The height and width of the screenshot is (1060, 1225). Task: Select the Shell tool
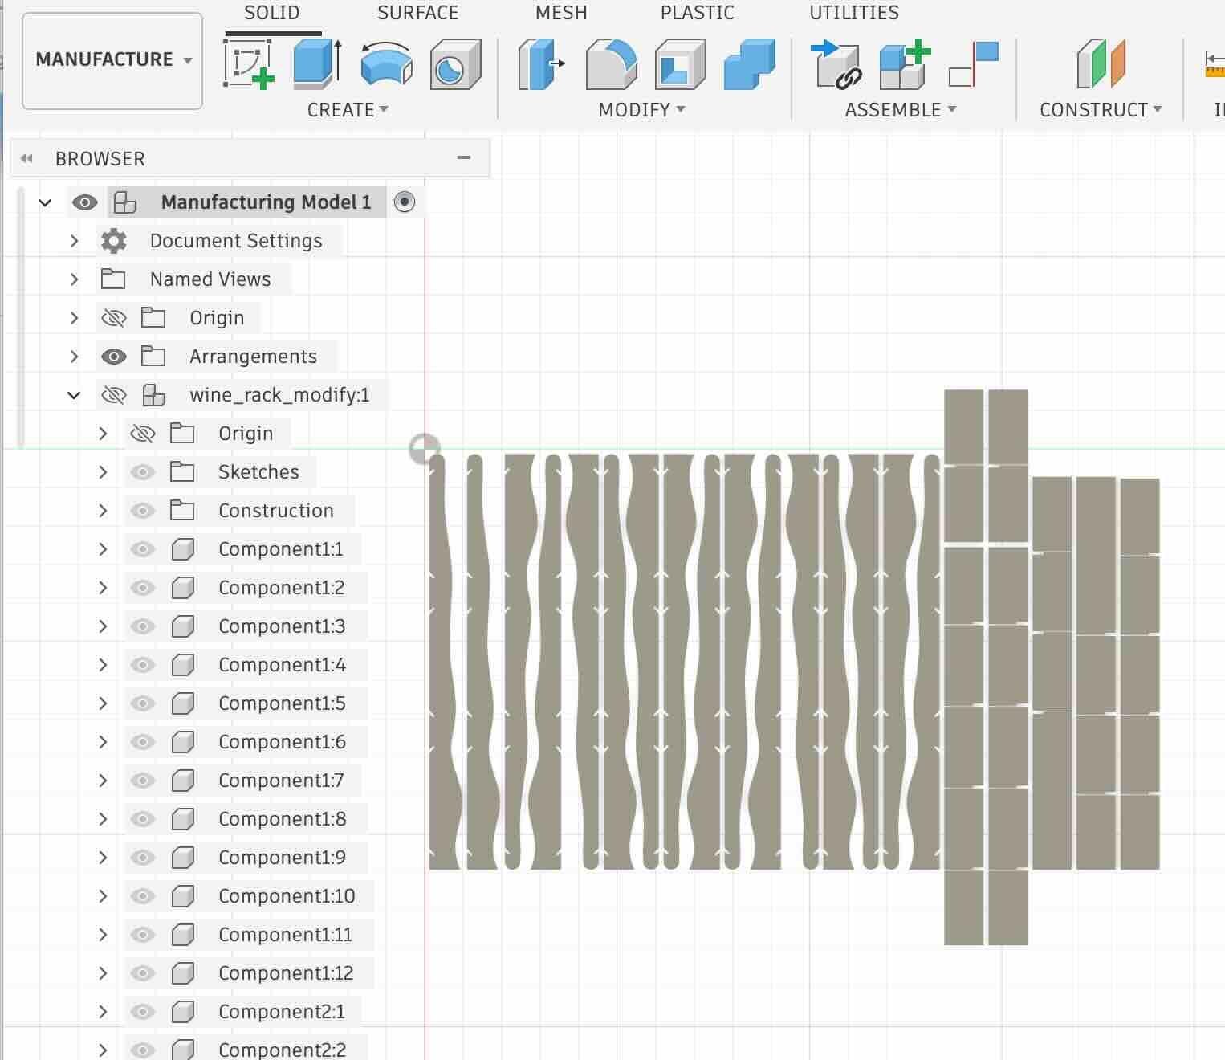tap(680, 63)
